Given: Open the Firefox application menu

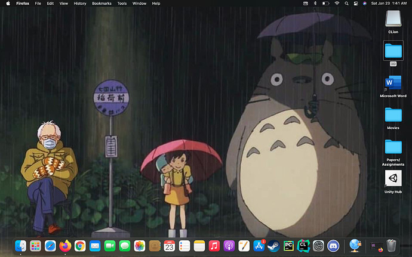Looking at the screenshot, I should pos(23,4).
